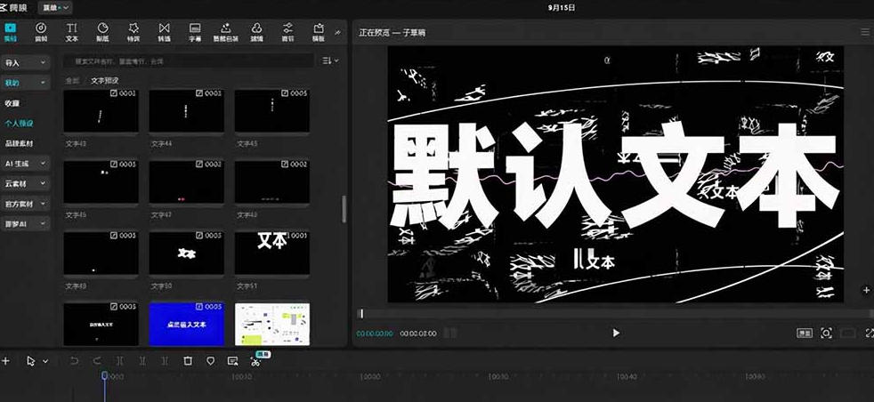Viewport: 874px width, 402px height.
Task: Open the preview quality button
Action: point(805,333)
